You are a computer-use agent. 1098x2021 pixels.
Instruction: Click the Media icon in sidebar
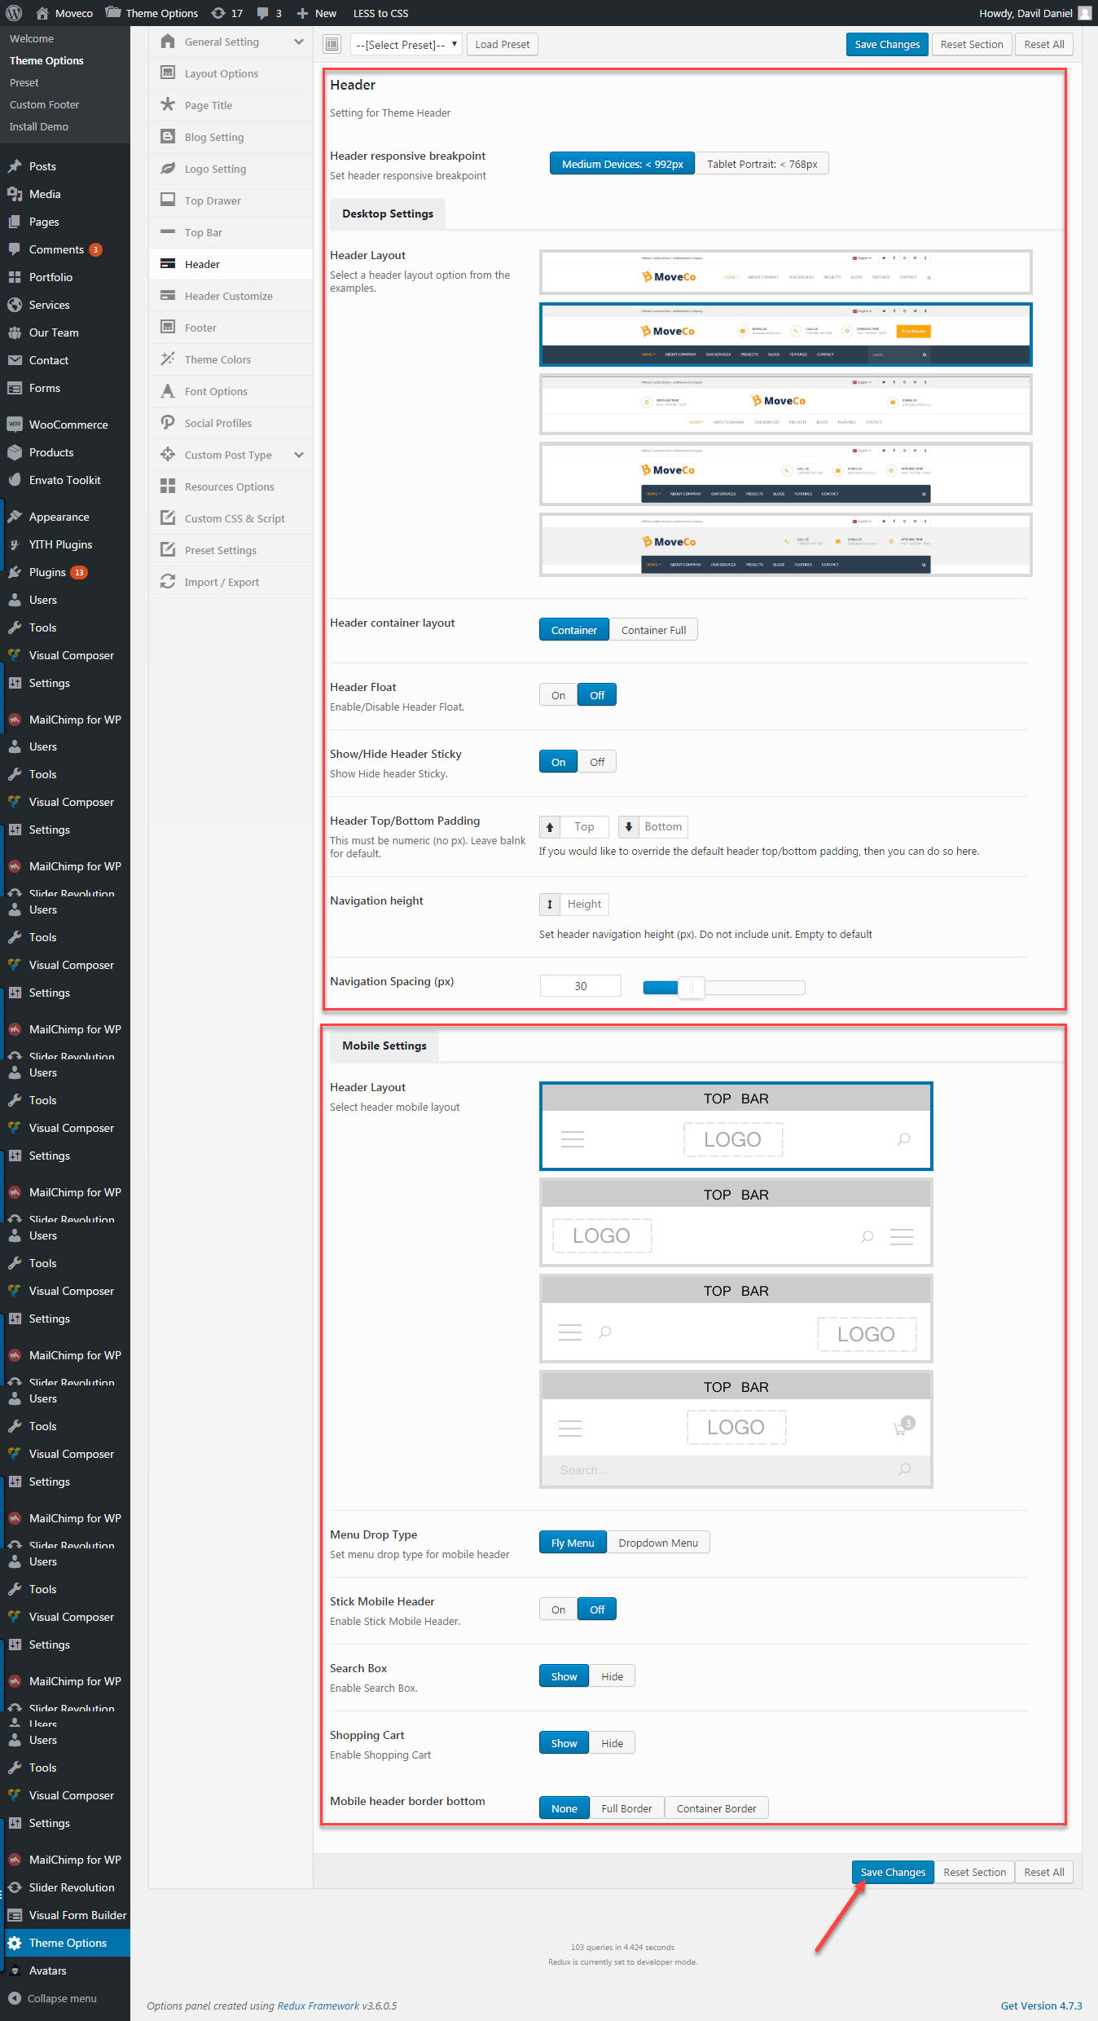click(15, 194)
